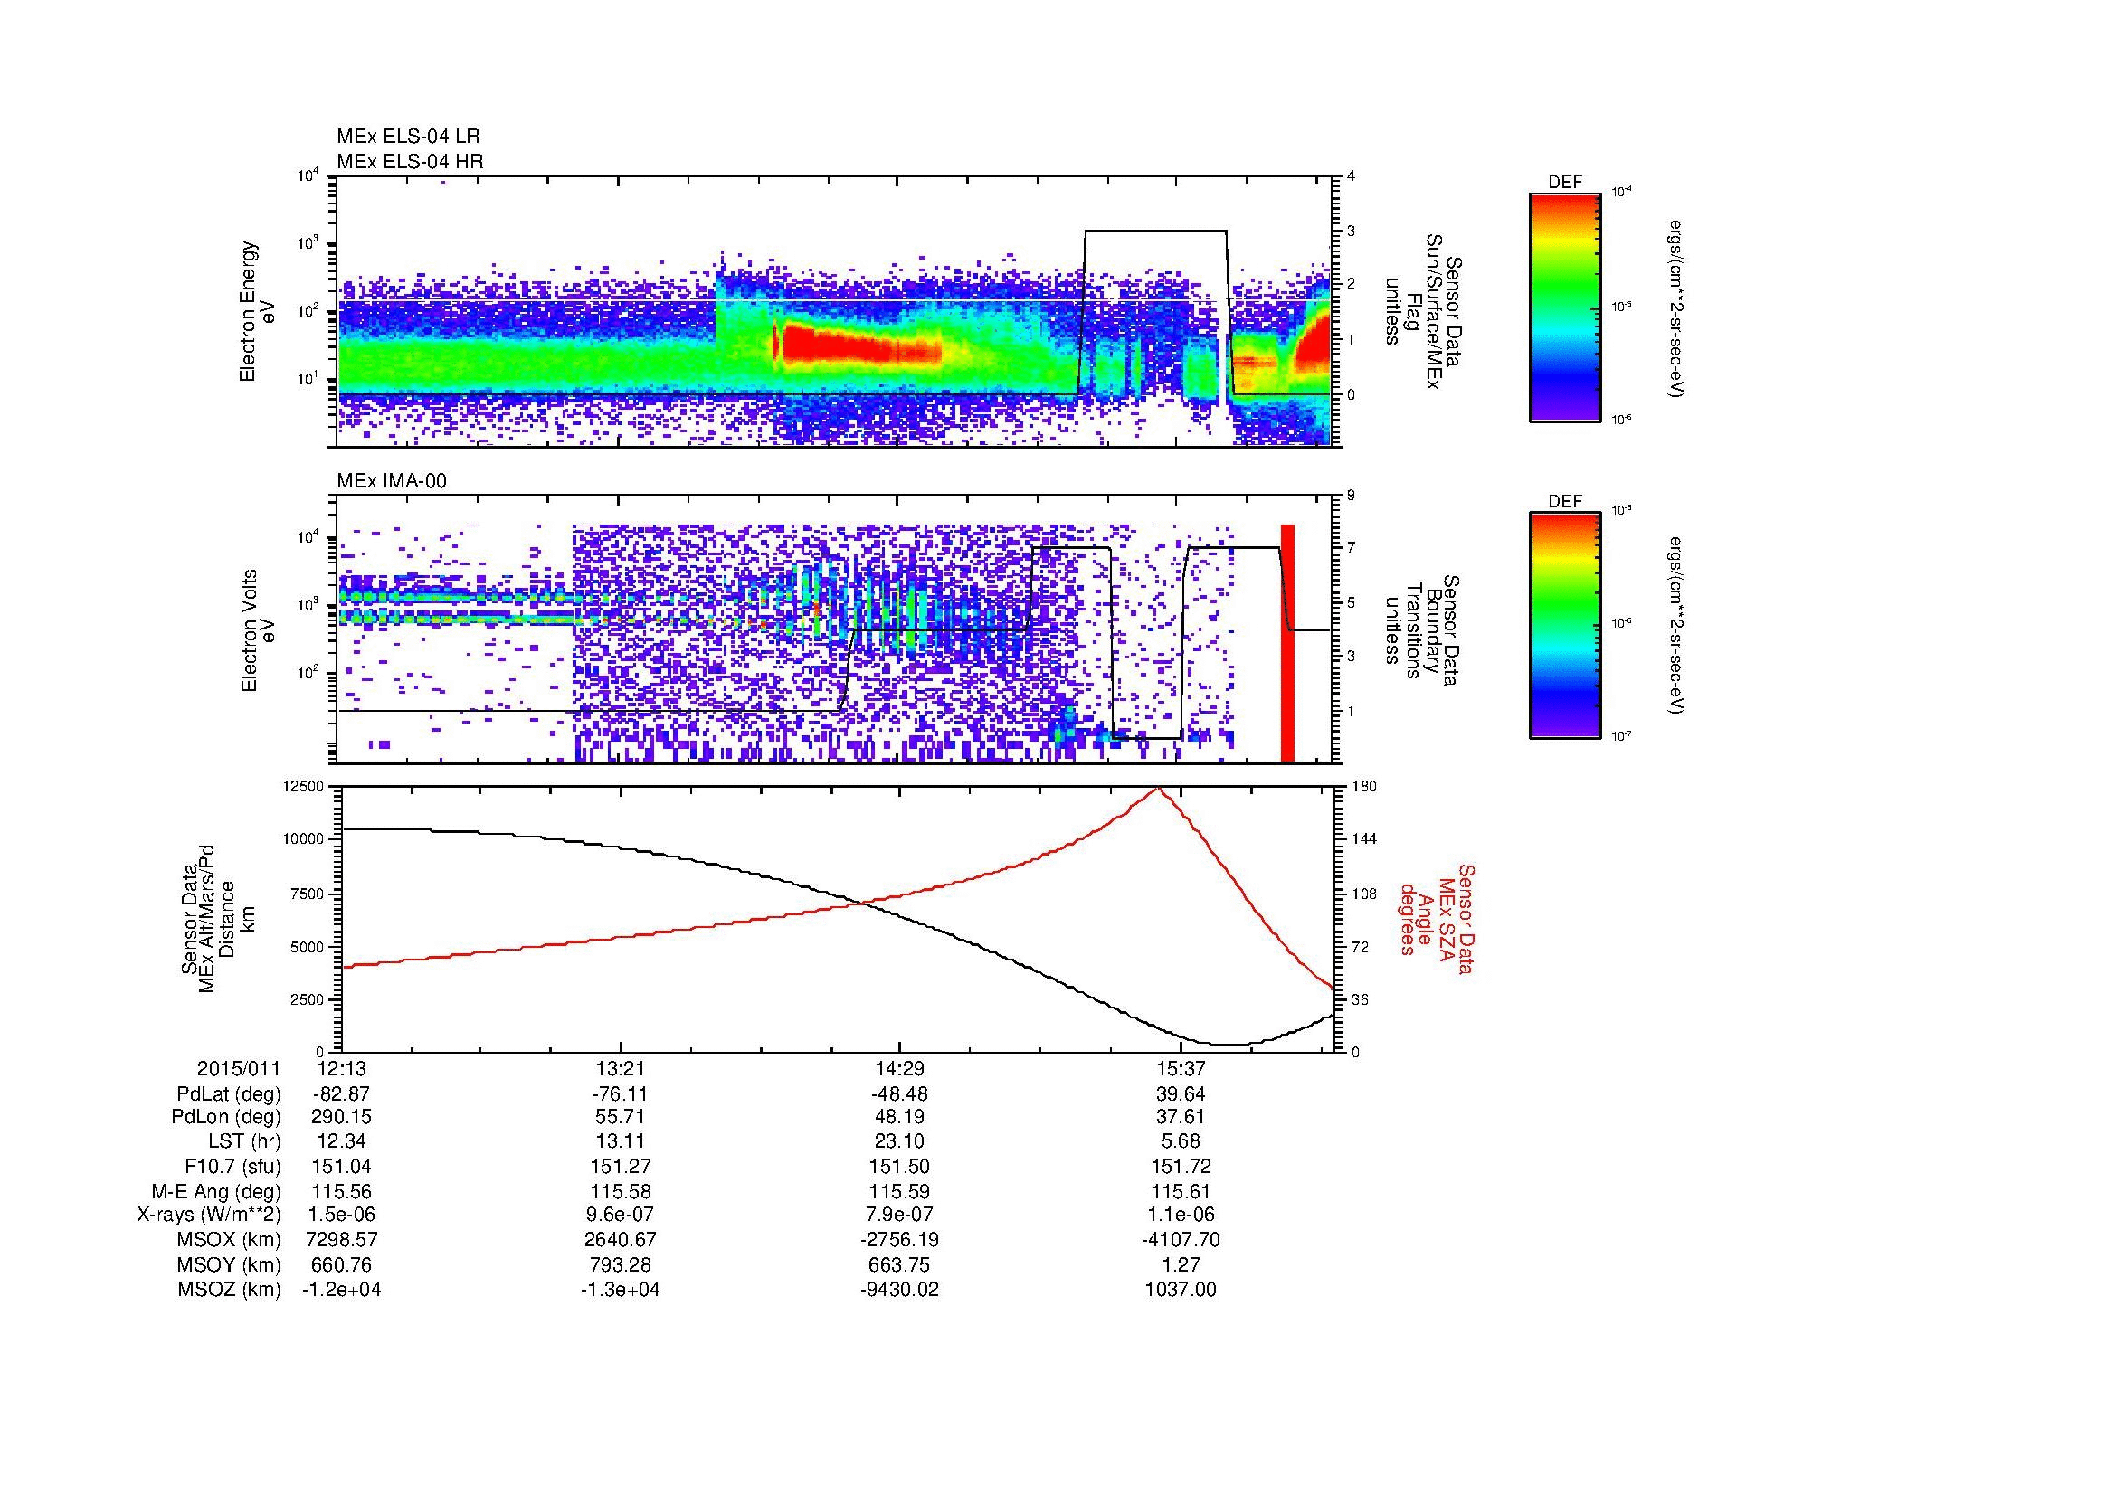Click the lower DEF color bar
The width and height of the screenshot is (2116, 1495).
[x=1565, y=626]
